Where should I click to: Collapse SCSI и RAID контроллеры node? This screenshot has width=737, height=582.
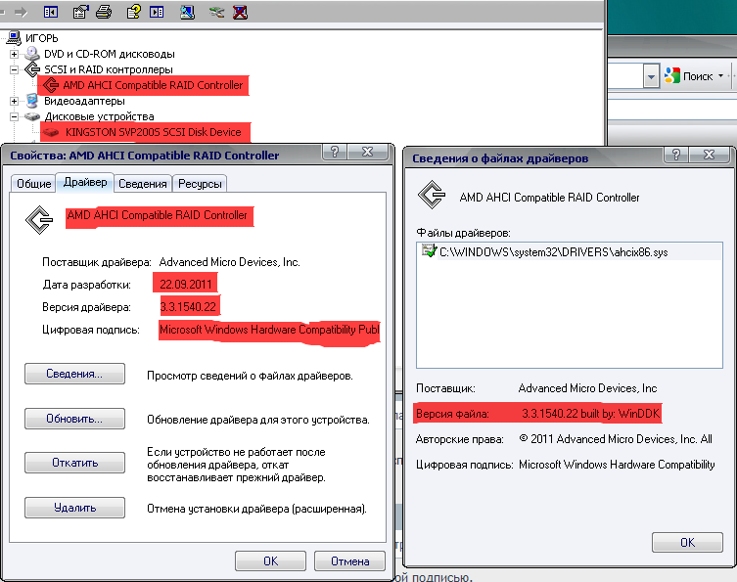pyautogui.click(x=14, y=69)
